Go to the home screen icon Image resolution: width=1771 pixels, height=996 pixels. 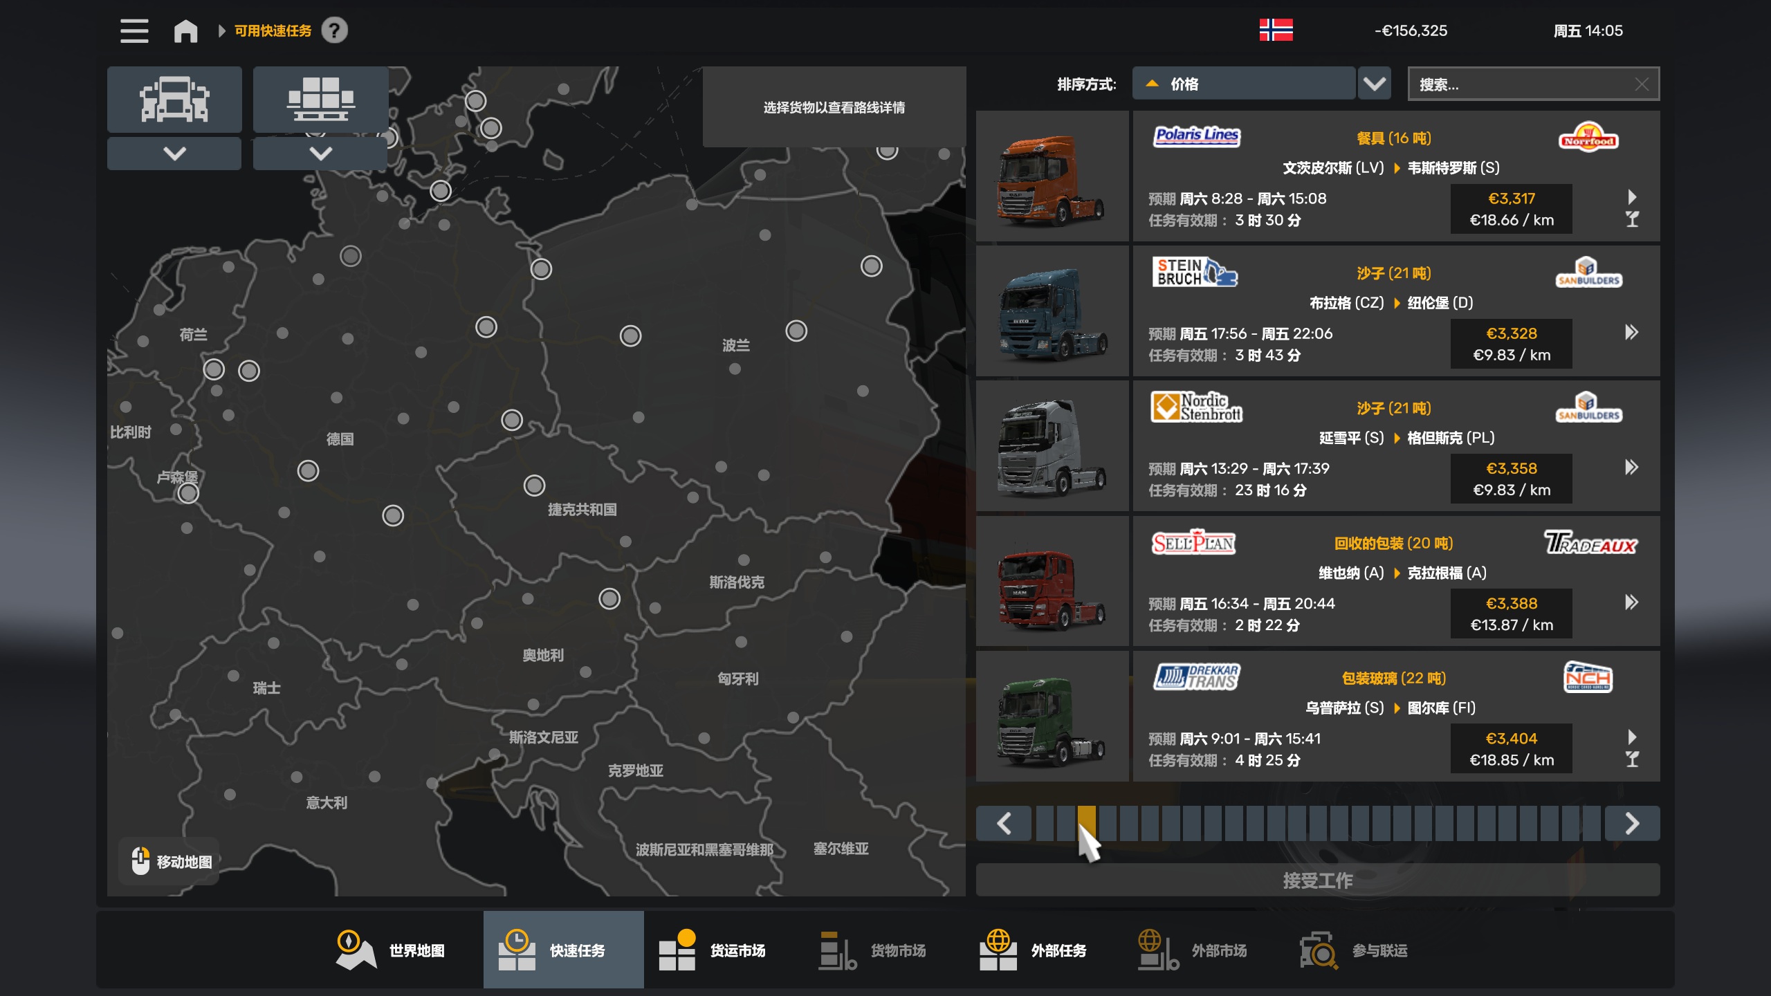[x=185, y=31]
